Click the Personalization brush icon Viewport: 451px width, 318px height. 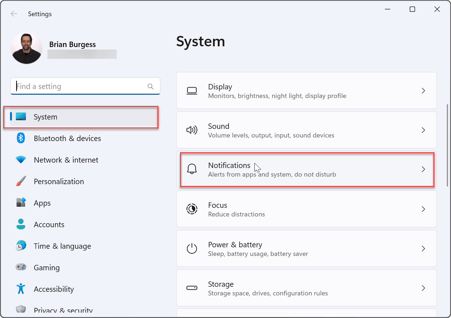coord(20,181)
